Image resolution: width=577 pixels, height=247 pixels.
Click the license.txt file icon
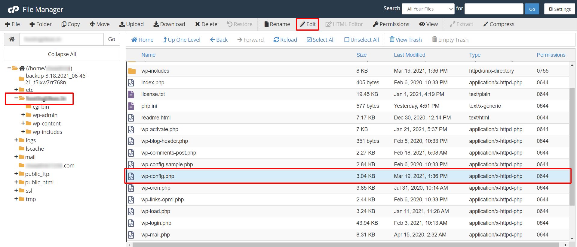[131, 94]
